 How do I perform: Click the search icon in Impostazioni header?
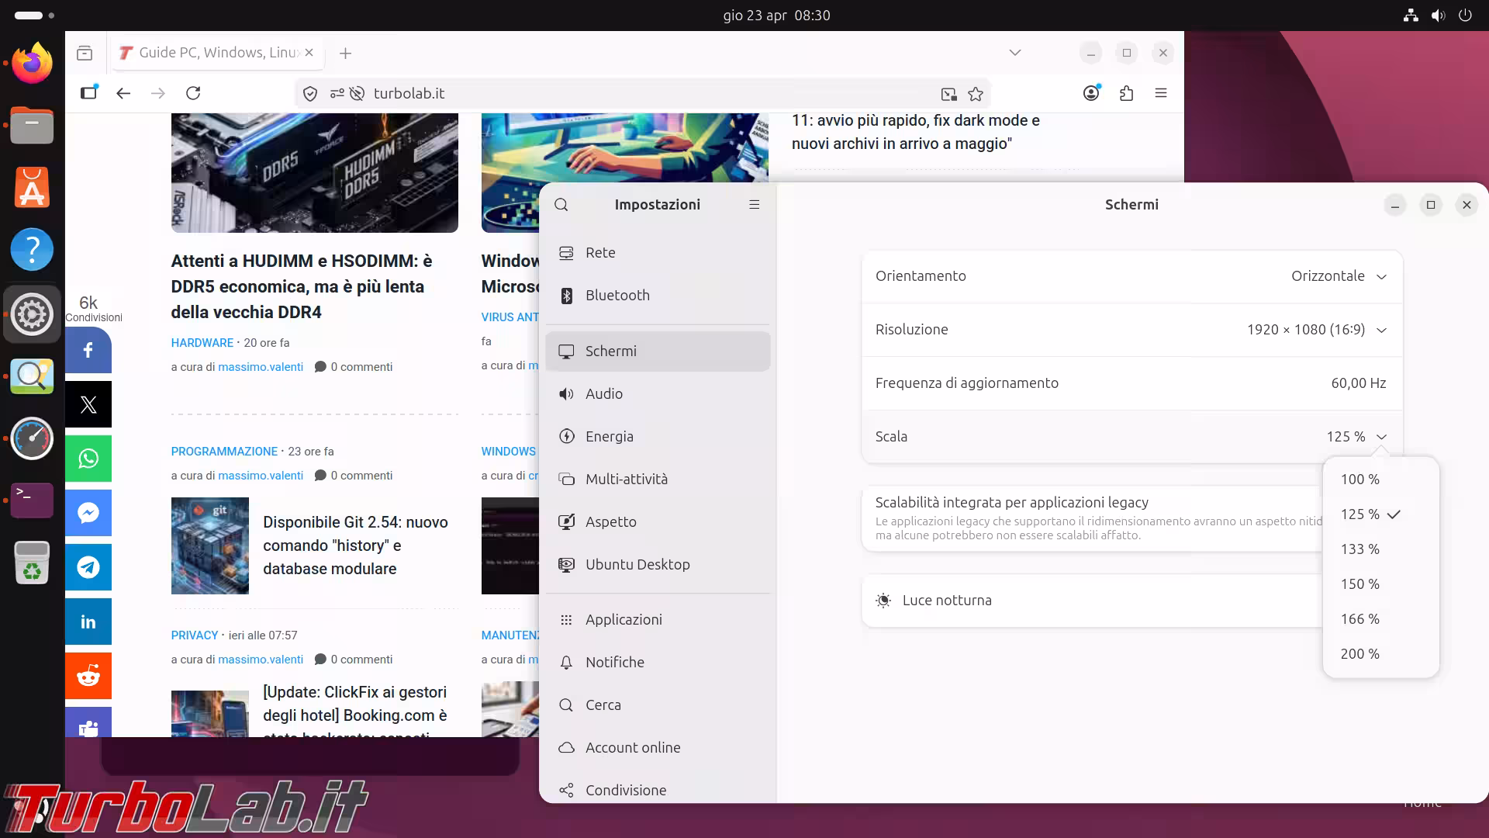[561, 205]
